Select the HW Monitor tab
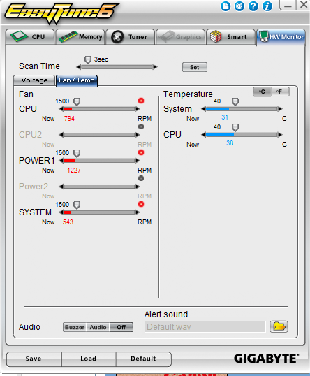Image resolution: width=310 pixels, height=376 pixels. 281,37
